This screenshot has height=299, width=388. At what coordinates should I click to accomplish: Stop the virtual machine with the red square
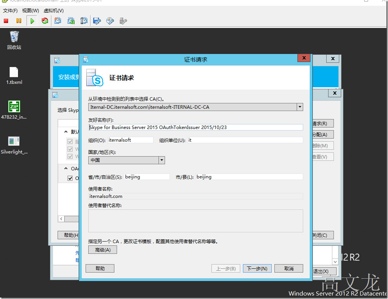tap(6, 21)
